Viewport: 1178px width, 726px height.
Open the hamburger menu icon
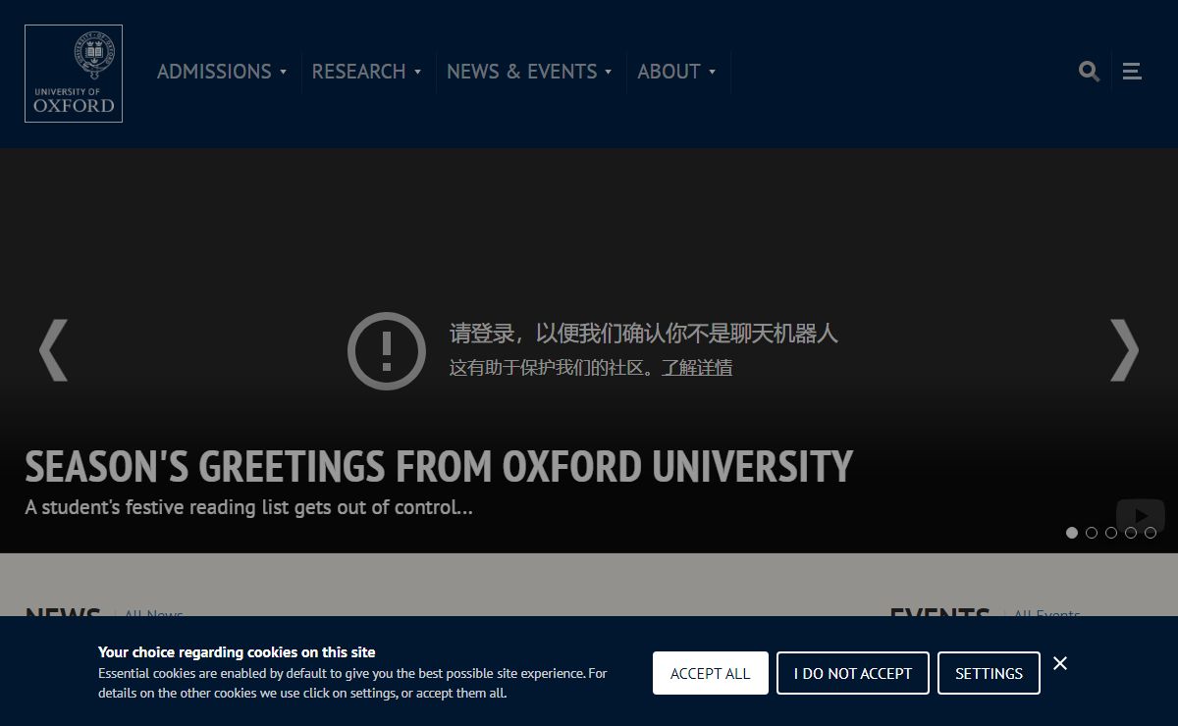(x=1132, y=71)
